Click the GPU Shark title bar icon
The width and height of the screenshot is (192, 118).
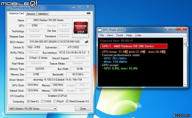[100, 30]
